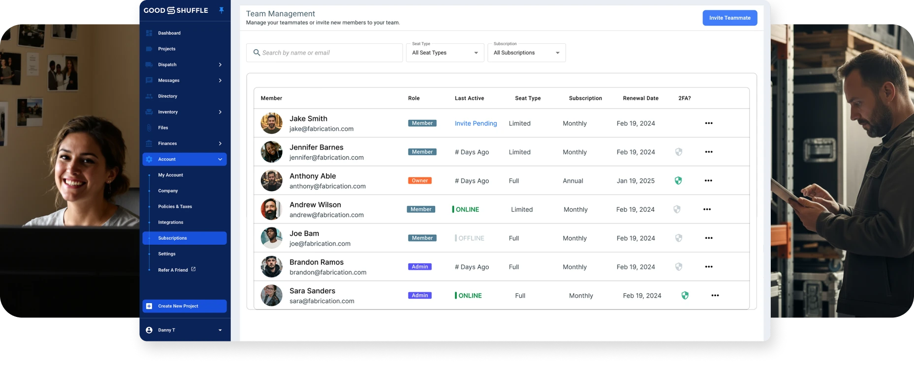Click the Invite Teammate button
Screen dimensions: 914x367
[x=729, y=18]
